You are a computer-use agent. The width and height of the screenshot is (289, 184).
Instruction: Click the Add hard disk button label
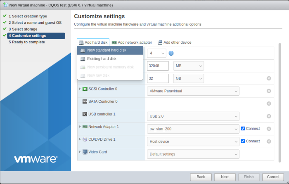[96, 42]
